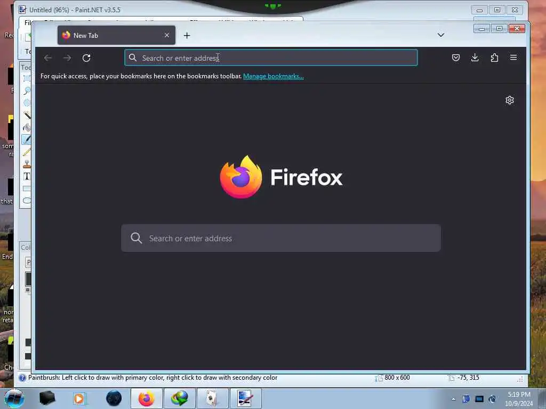Reload the current Firefox page
This screenshot has width=546, height=409.
[86, 58]
